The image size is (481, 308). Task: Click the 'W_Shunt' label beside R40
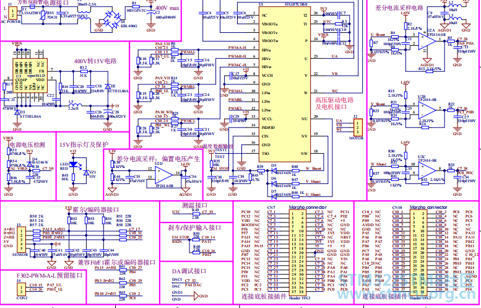coord(313,169)
